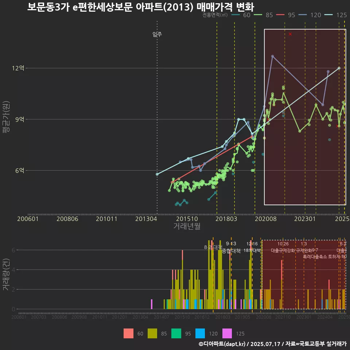Click the 12억 y-axis label
Viewport: 350px width, 350px height.
point(18,68)
